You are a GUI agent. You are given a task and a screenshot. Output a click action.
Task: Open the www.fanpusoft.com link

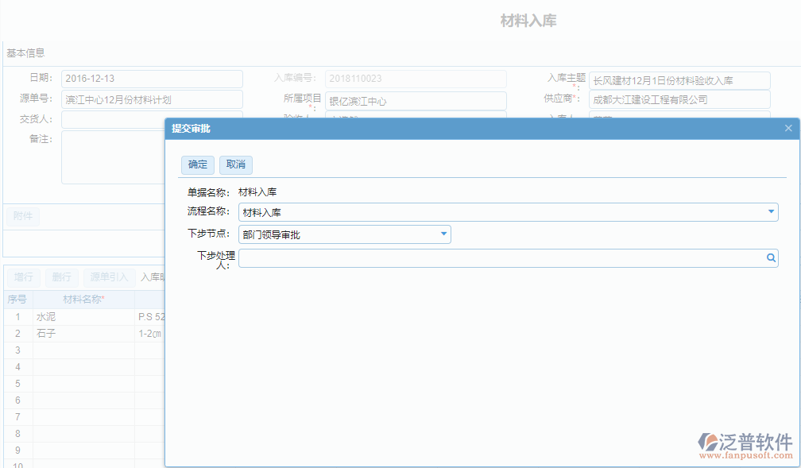pos(747,456)
